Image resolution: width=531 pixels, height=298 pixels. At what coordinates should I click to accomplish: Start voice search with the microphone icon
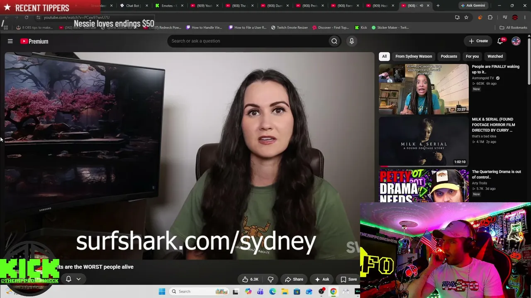(351, 41)
